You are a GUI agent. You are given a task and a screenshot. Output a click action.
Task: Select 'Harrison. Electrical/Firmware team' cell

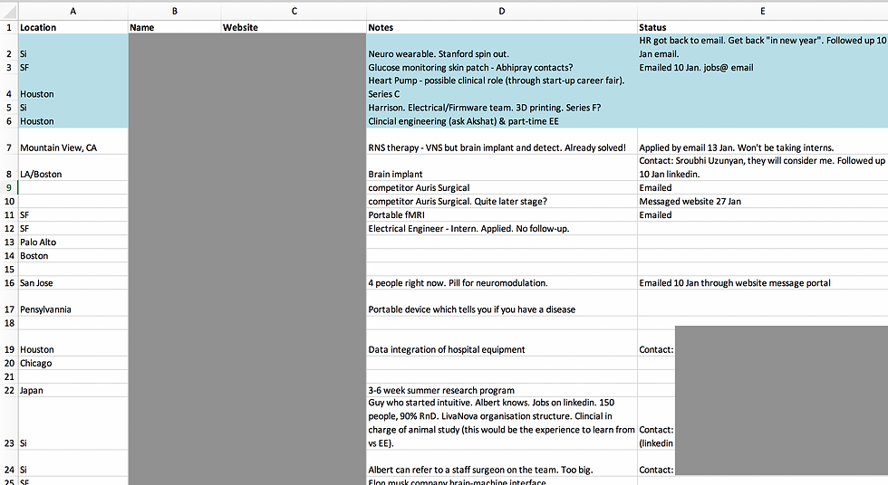(x=502, y=108)
